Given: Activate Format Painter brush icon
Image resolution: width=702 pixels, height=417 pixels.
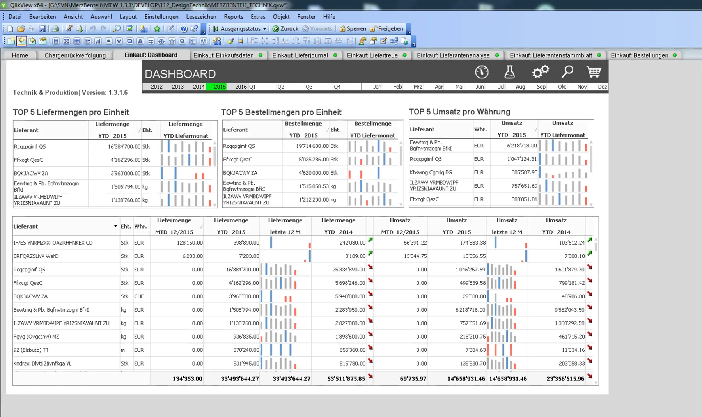Looking at the screenshot, I should 231,41.
